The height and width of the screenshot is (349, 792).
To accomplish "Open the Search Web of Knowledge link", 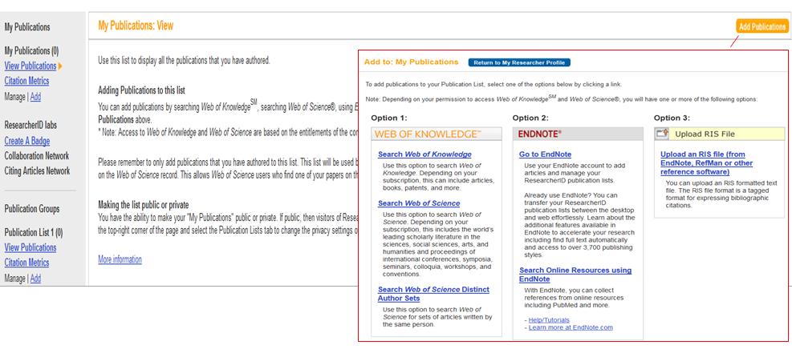I will 424,154.
